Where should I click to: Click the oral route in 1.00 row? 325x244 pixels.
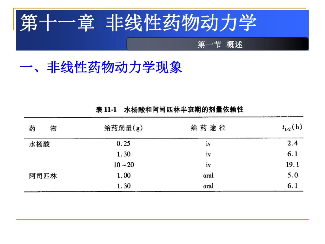click(x=208, y=175)
